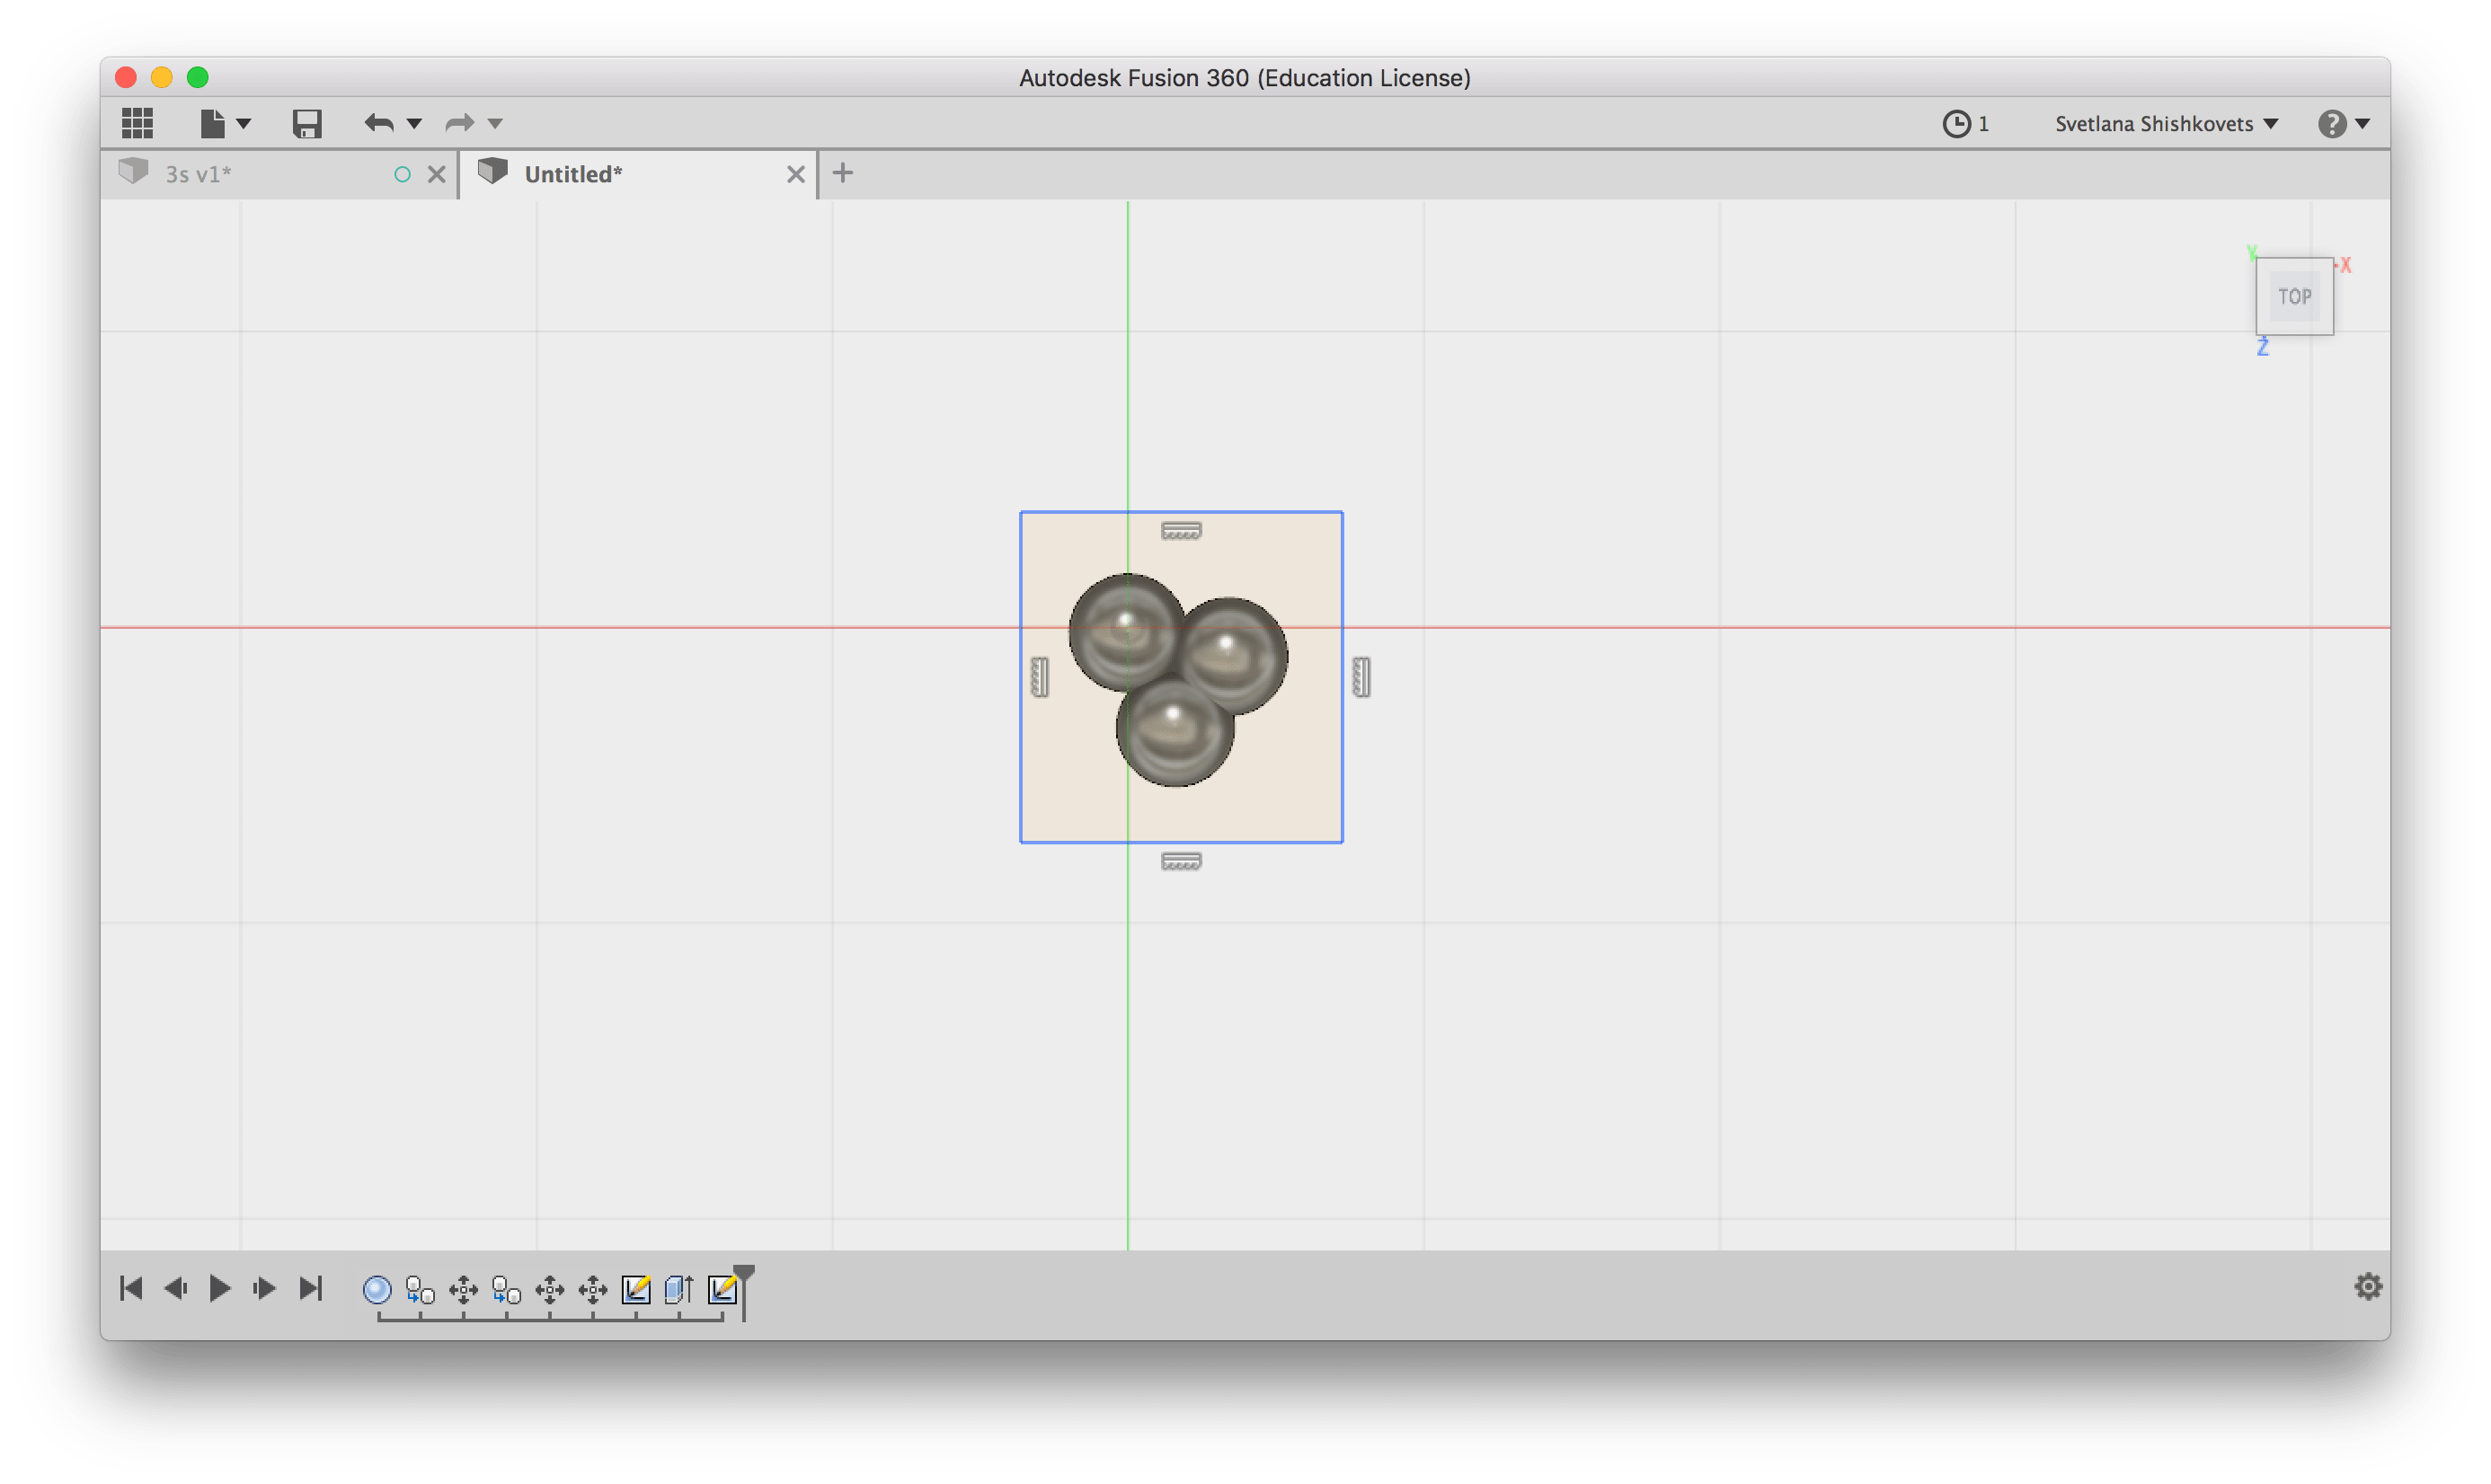The image size is (2491, 1484).
Task: Click the TOP face of the ViewCube
Action: pos(2294,296)
